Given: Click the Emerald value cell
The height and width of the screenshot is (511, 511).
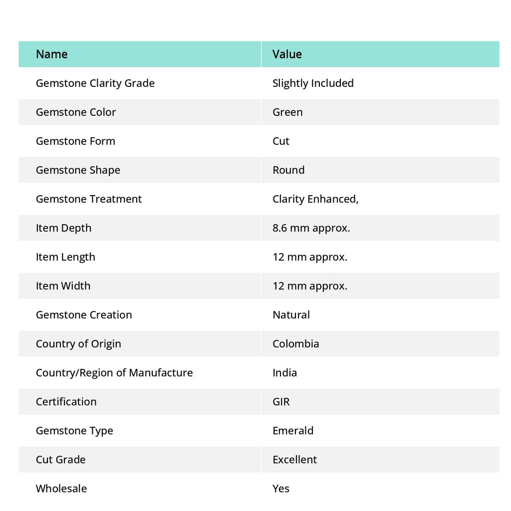Looking at the screenshot, I should coord(293,430).
